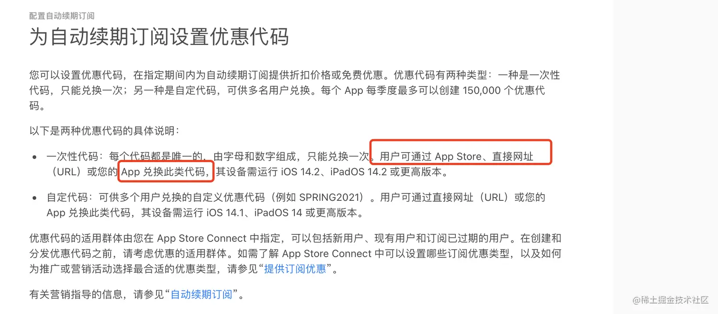Open the 自动续期订阅 link
Screen dimensions: 718x314
click(201, 294)
